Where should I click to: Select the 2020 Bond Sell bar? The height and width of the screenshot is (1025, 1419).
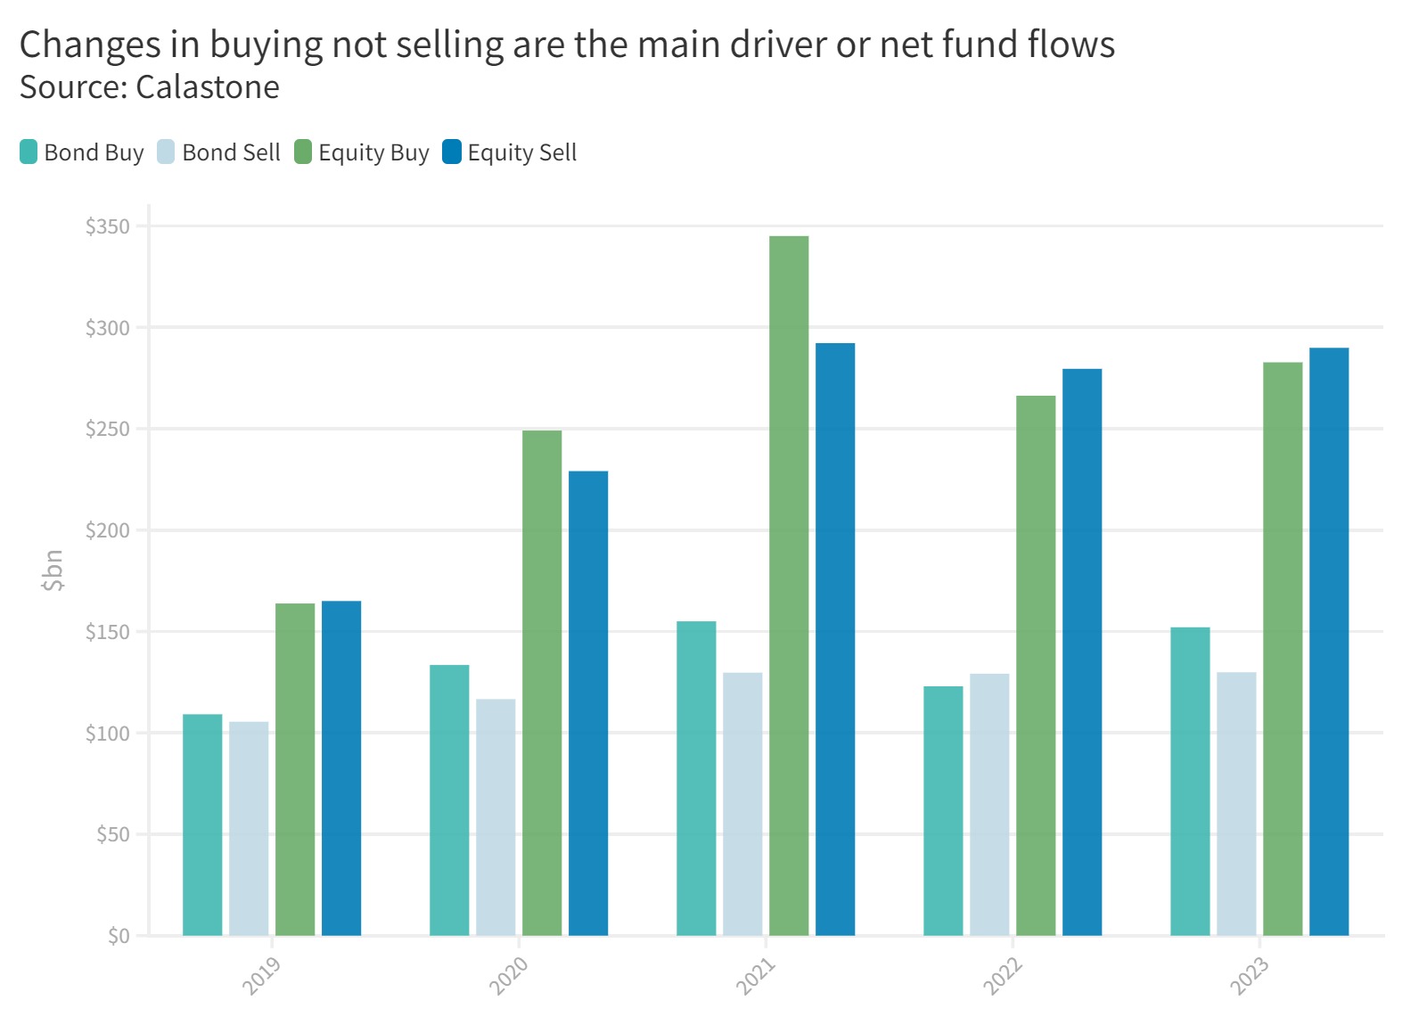tap(496, 816)
